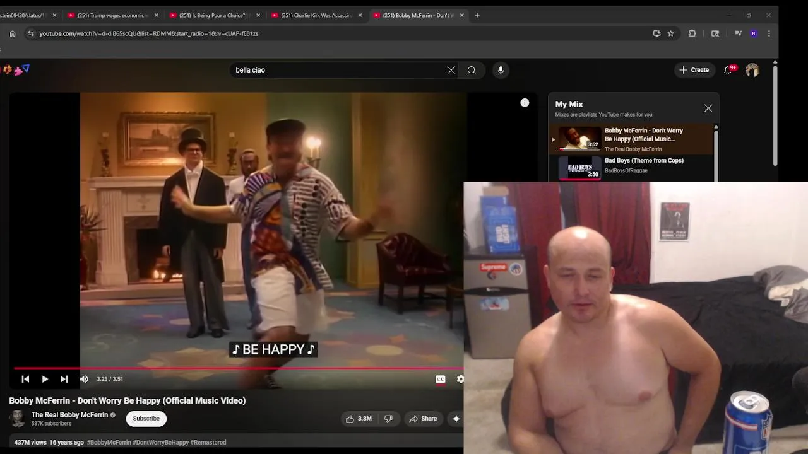
Task: Toggle closed captions CC button
Action: [441, 379]
